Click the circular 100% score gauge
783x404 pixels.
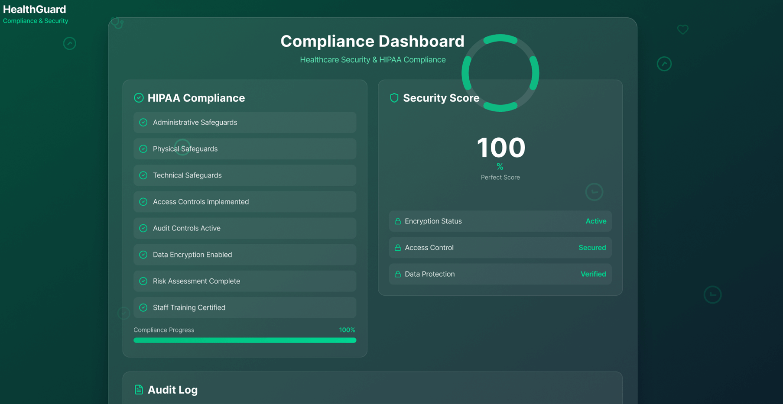pyautogui.click(x=500, y=74)
